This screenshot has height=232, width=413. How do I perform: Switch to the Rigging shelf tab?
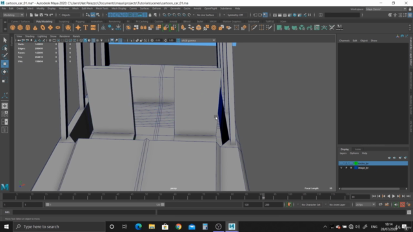click(x=80, y=21)
